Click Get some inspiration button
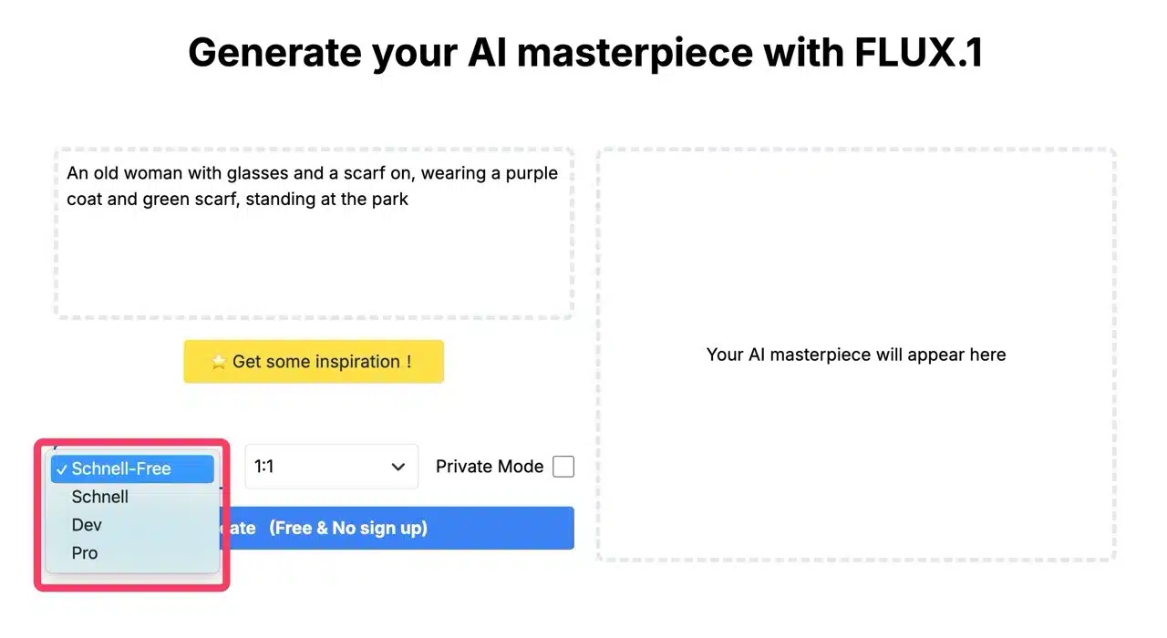 [313, 362]
